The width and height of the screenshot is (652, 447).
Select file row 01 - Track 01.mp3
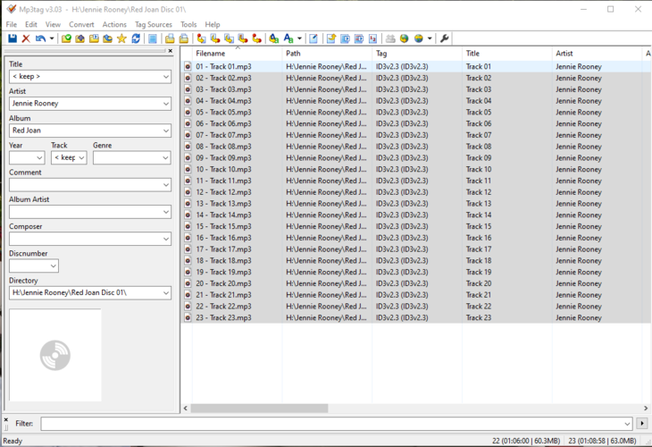click(416, 66)
